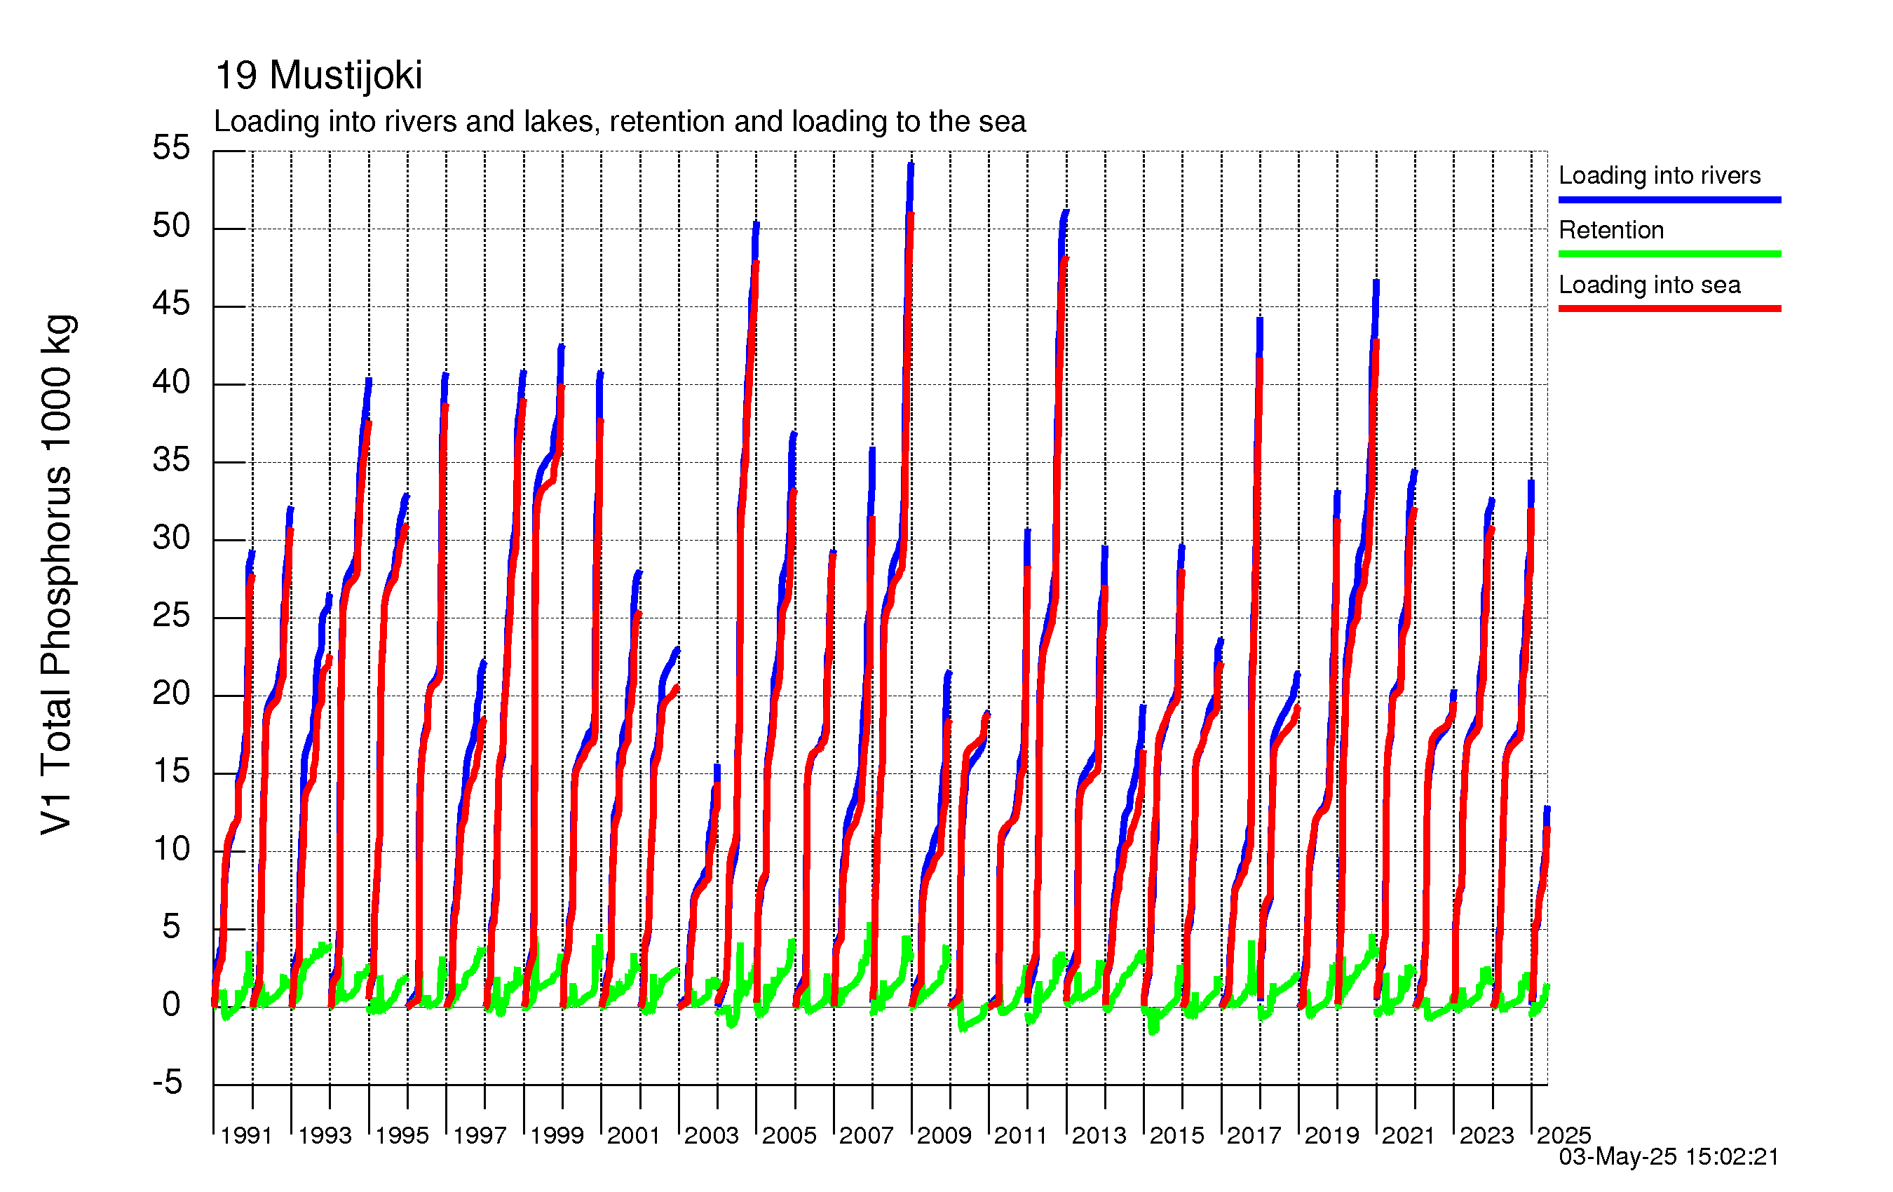Click the subtitle 'Loading into rivers and lakes, retention and loading to the sea'
The height and width of the screenshot is (1192, 1893).
pos(620,122)
